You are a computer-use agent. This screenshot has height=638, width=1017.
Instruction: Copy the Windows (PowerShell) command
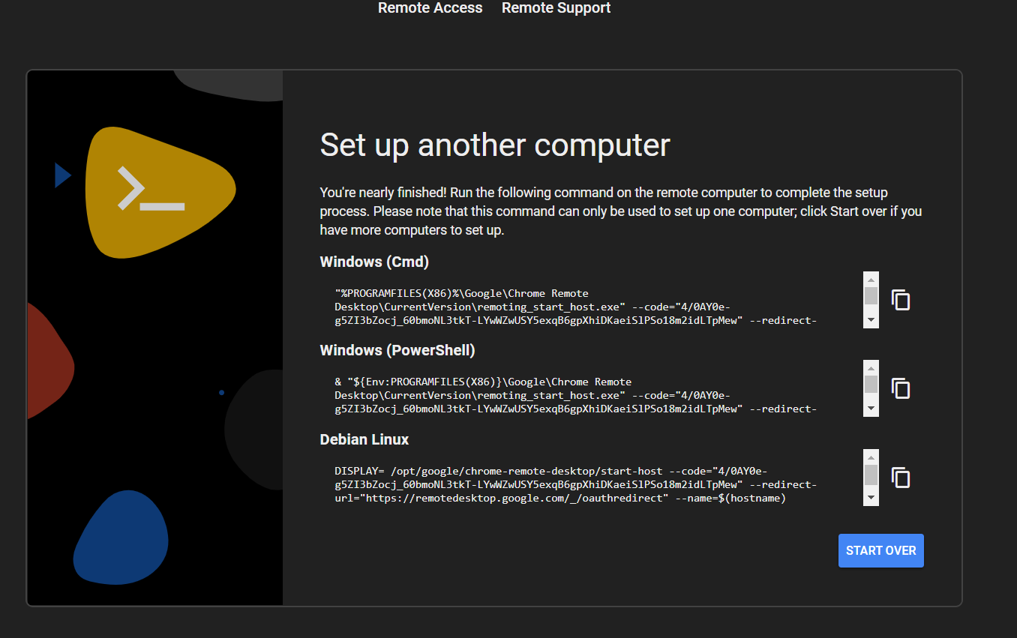(900, 388)
